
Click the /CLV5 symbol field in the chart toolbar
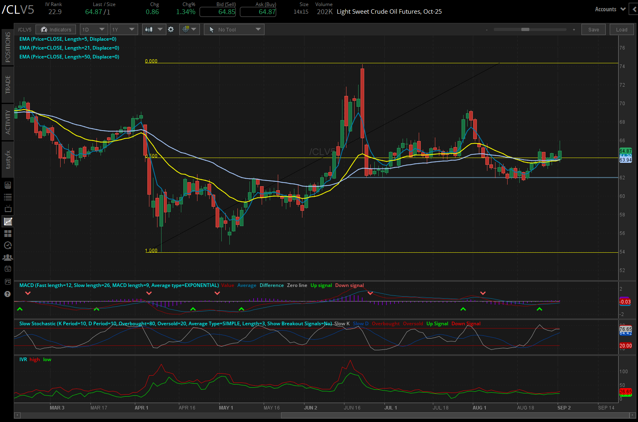[x=25, y=29]
